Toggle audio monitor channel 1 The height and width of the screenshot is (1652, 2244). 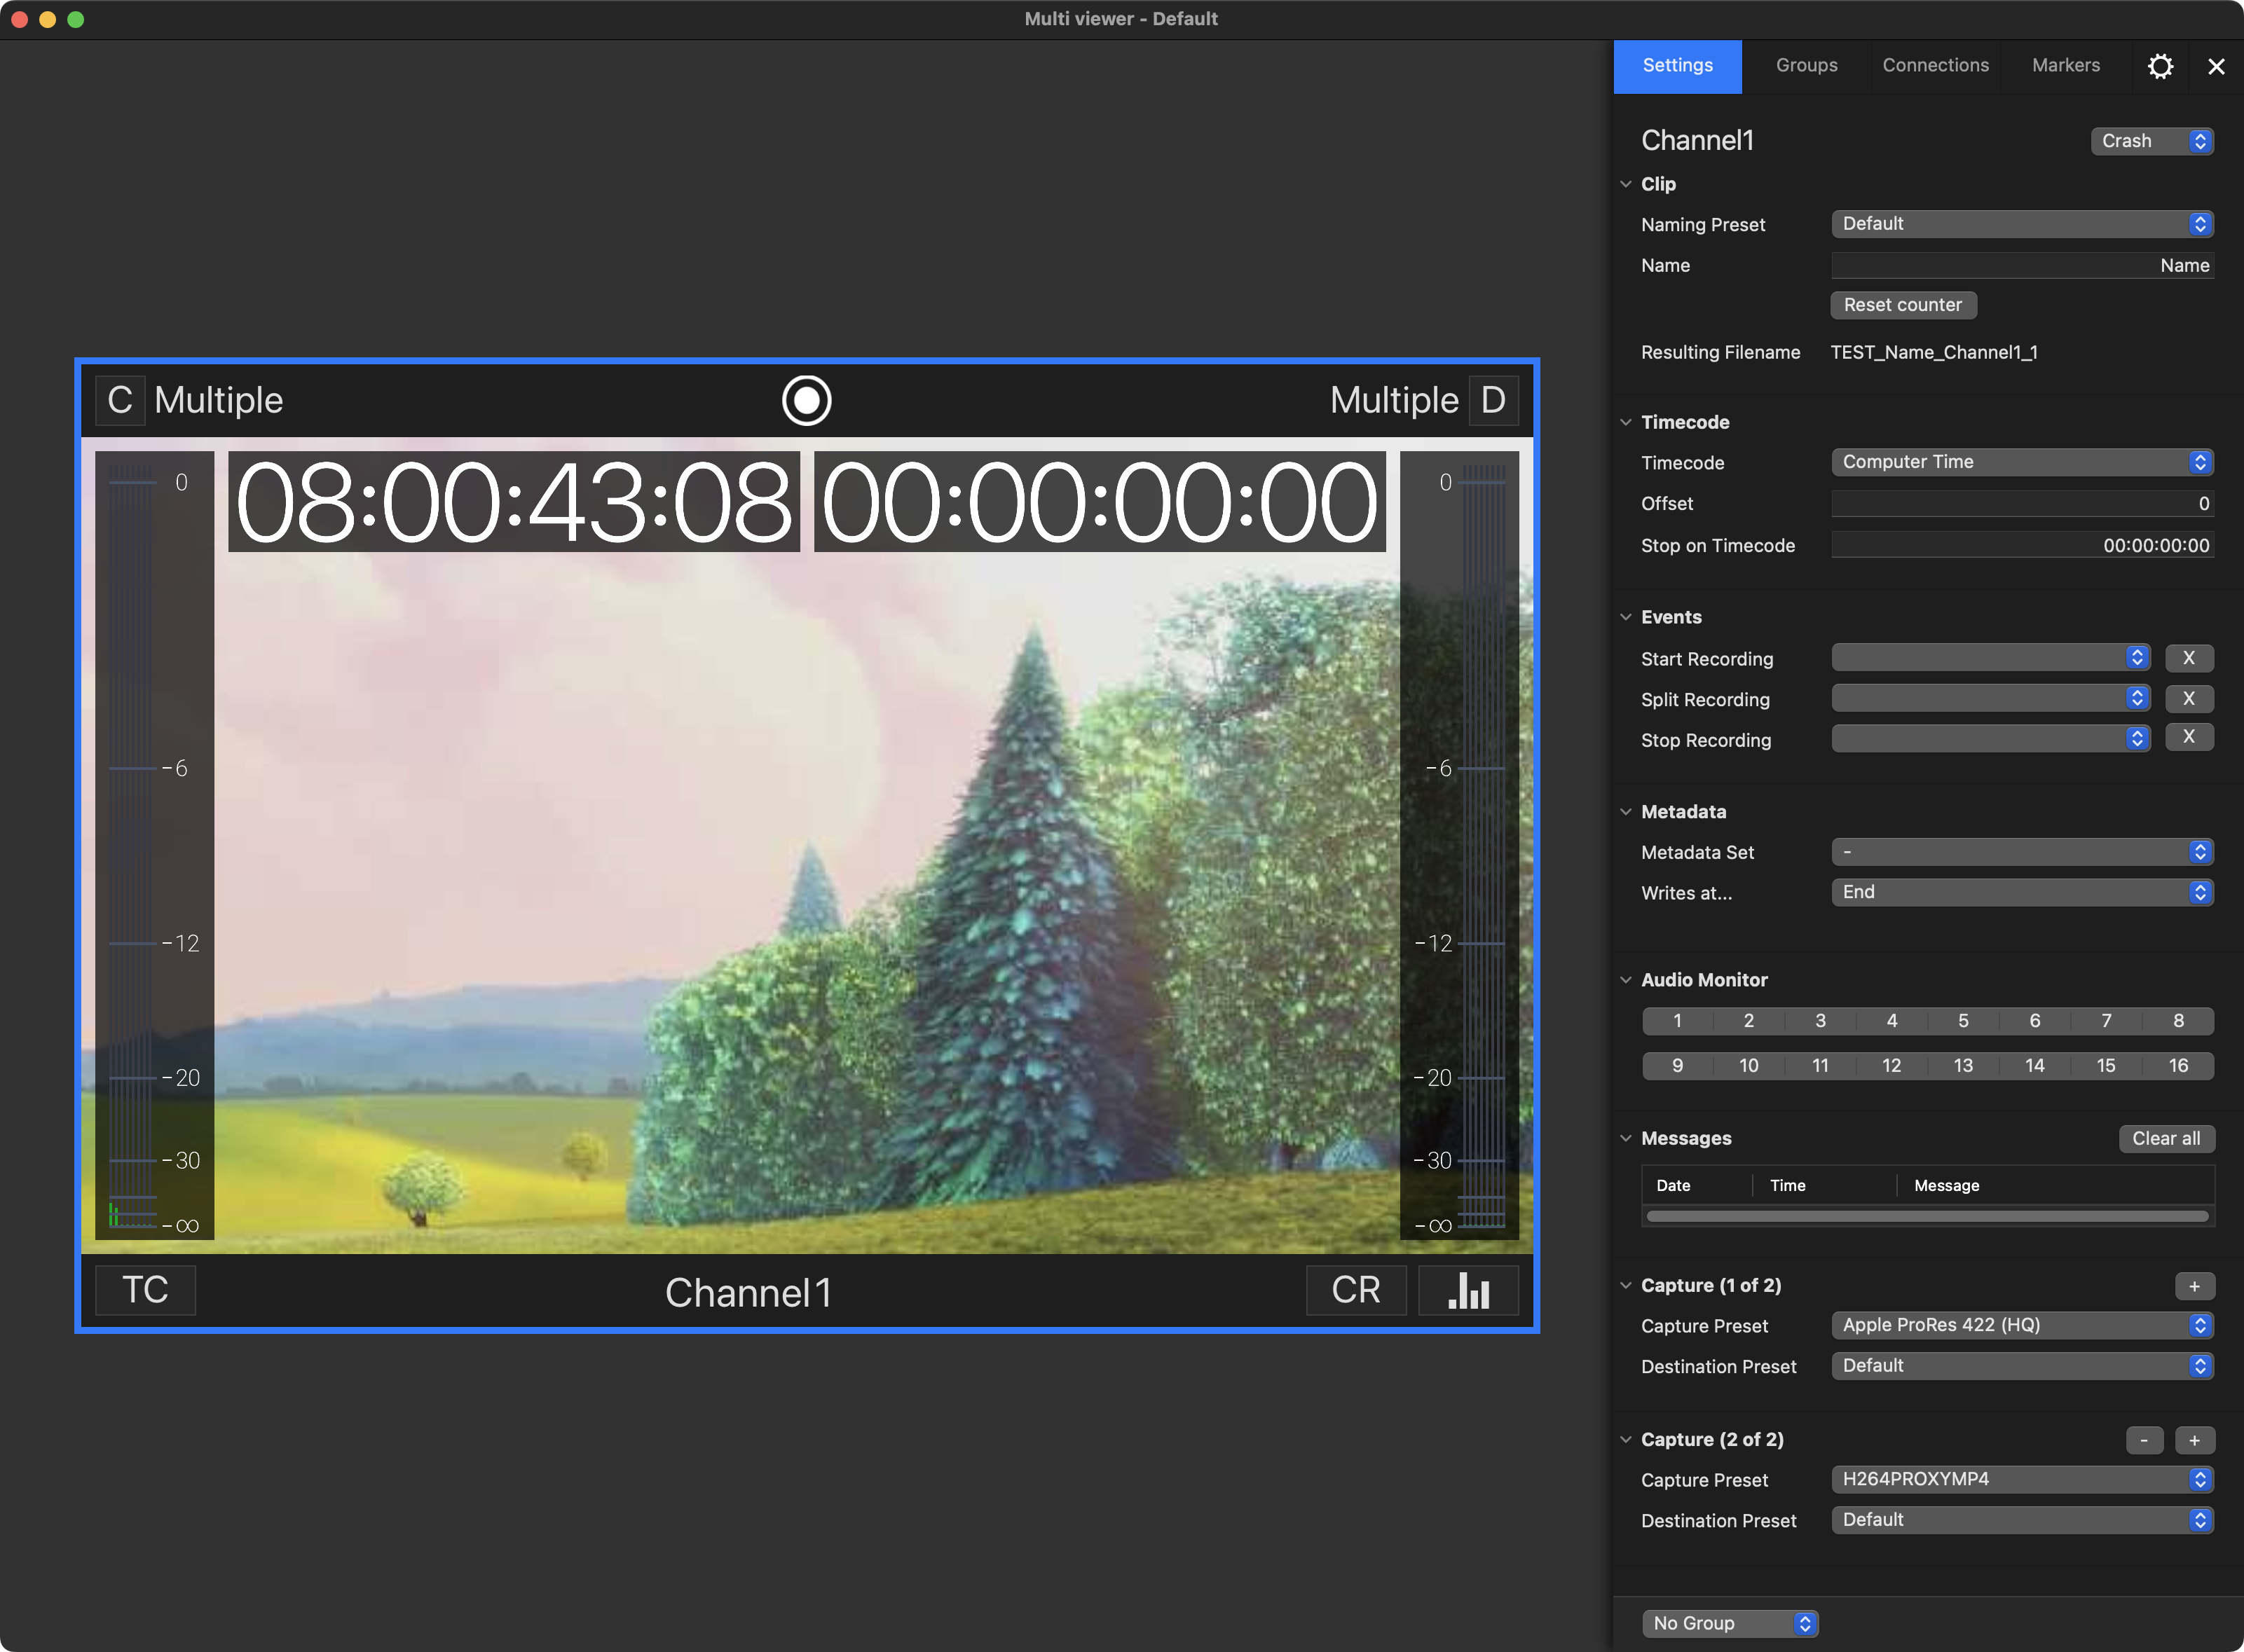[x=1678, y=1021]
